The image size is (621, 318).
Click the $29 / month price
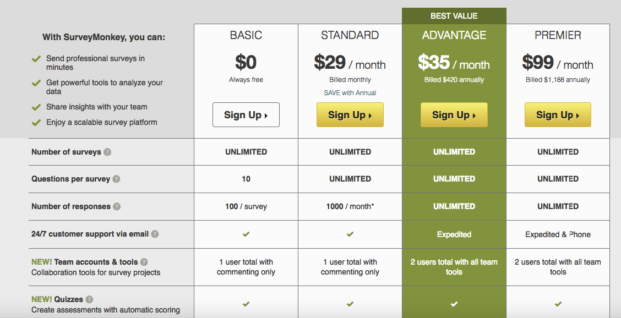click(x=350, y=63)
